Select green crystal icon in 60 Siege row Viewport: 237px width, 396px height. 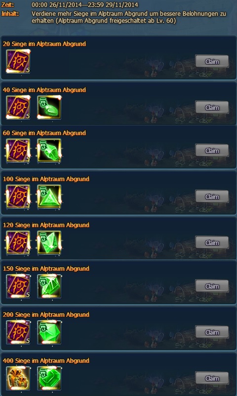(49, 150)
